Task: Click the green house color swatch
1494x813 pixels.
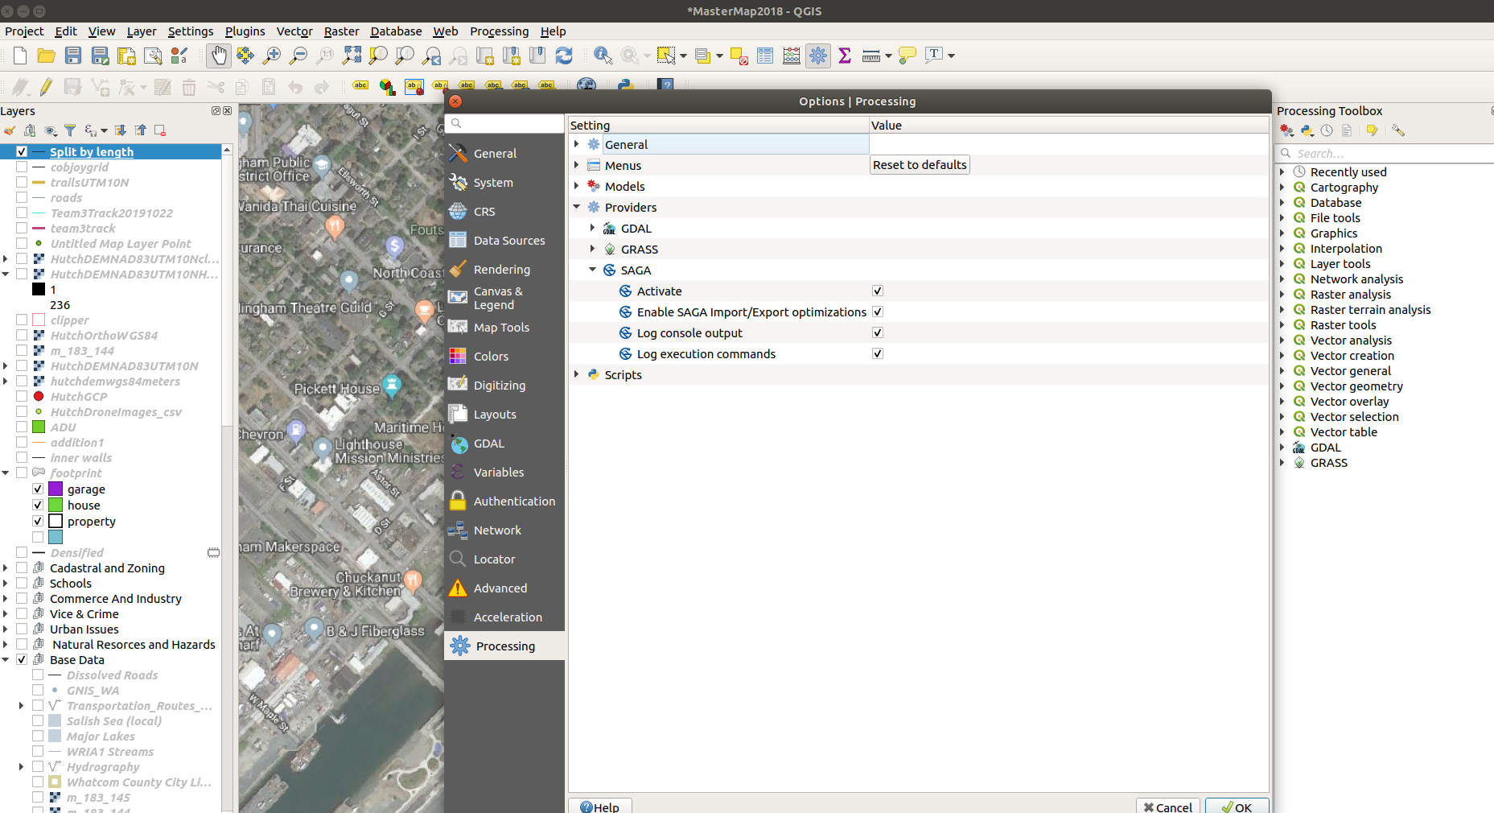Action: [56, 505]
